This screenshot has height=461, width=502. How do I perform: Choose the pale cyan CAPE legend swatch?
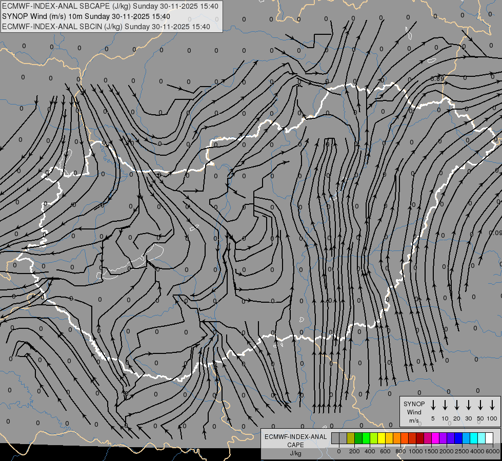click(x=481, y=438)
